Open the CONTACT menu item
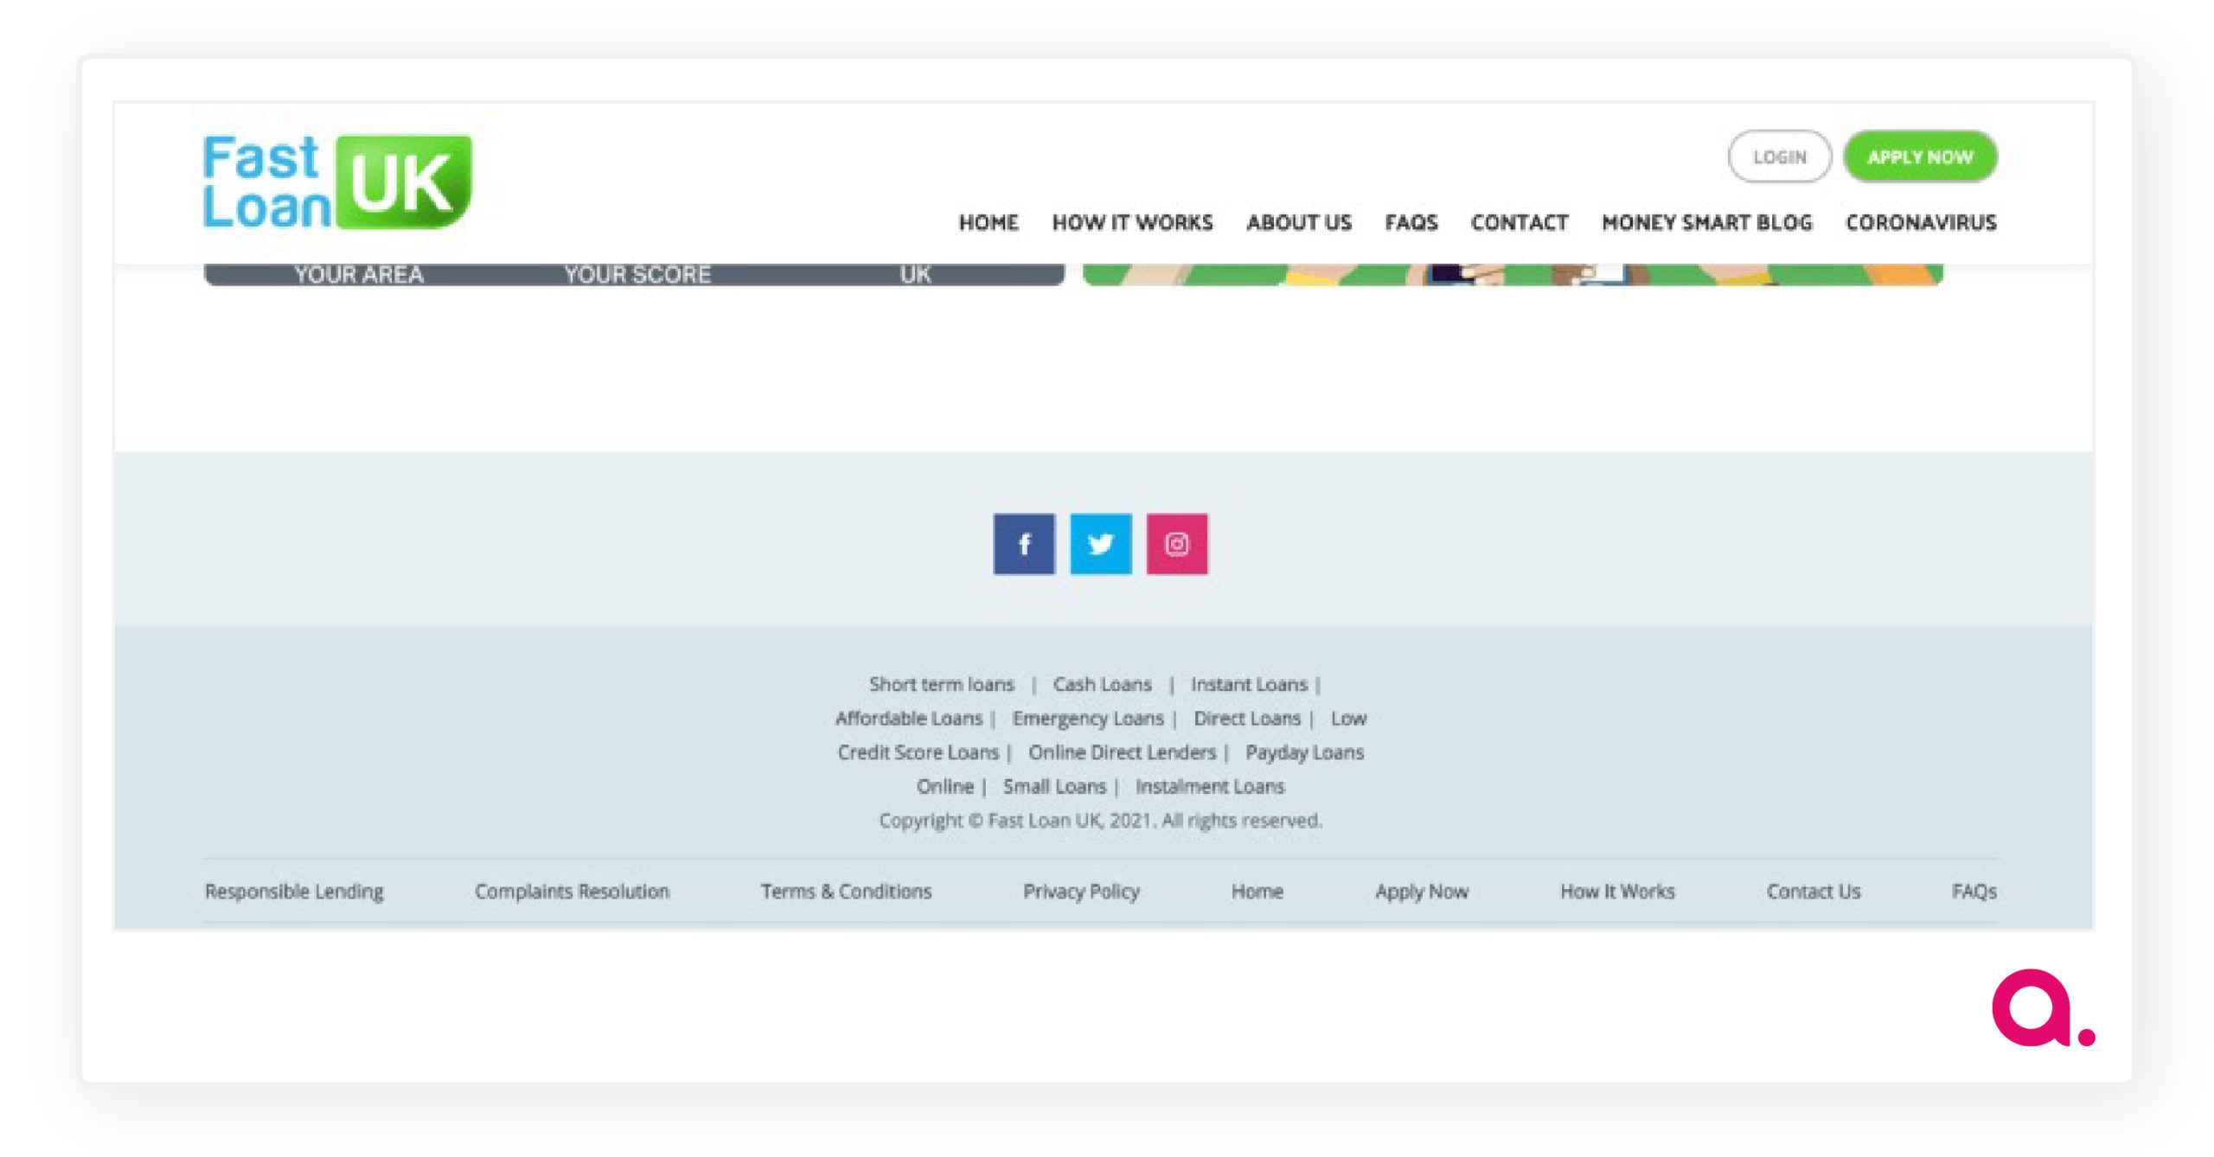Screen dimensions: 2214x1157 click(1520, 222)
